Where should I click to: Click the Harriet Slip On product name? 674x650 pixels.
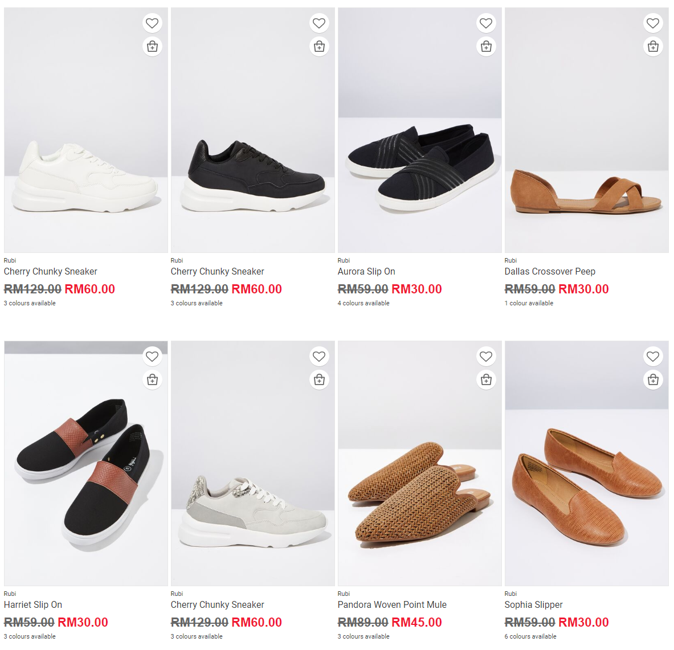tap(33, 605)
